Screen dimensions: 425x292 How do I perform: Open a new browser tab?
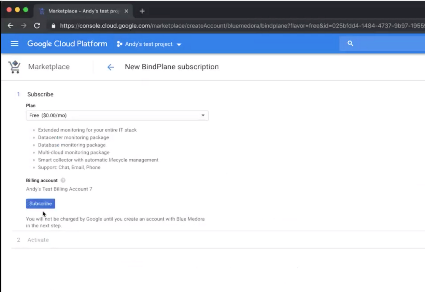(142, 11)
